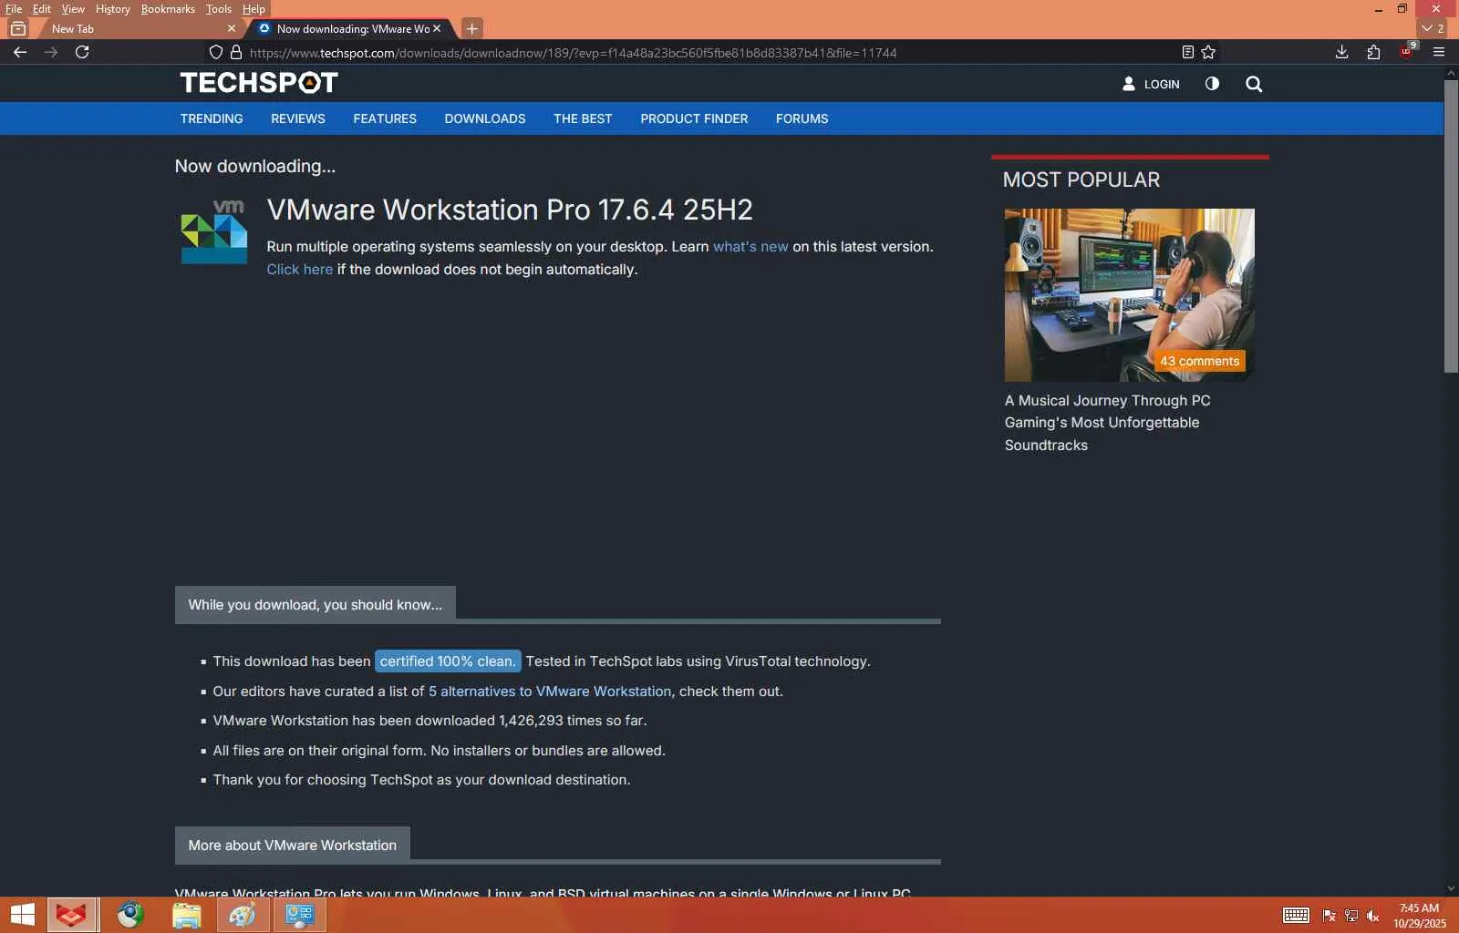Toggle reader view in address bar
This screenshot has width=1459, height=933.
[x=1187, y=52]
